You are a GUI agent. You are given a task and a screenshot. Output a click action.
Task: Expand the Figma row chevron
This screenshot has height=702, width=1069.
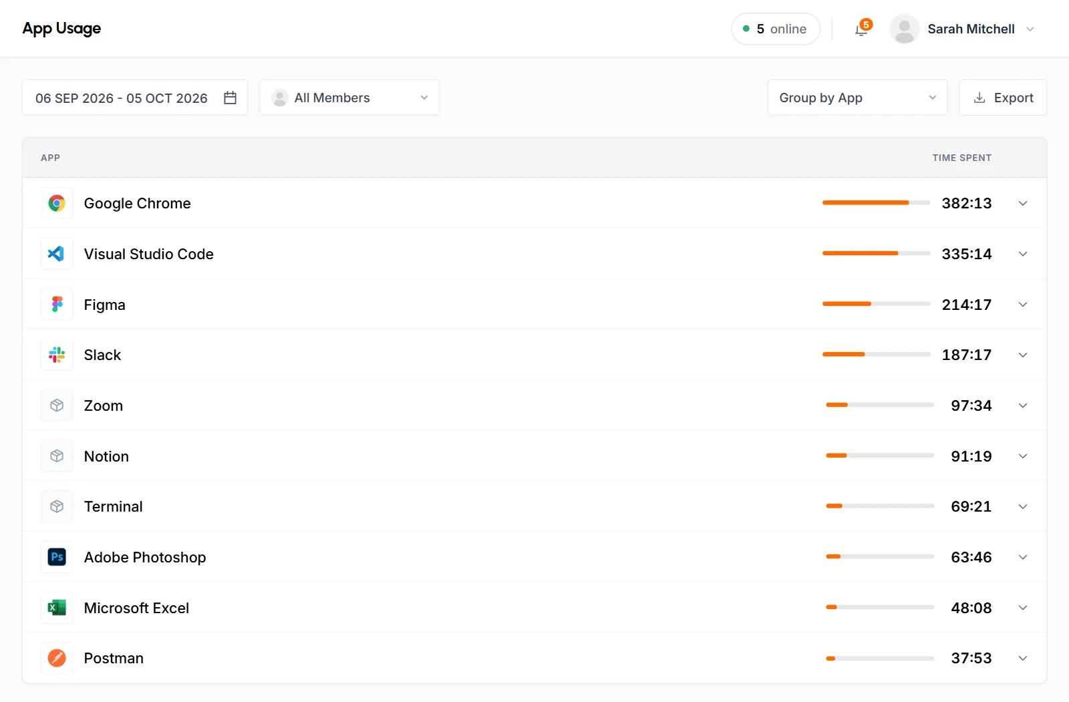pos(1023,305)
